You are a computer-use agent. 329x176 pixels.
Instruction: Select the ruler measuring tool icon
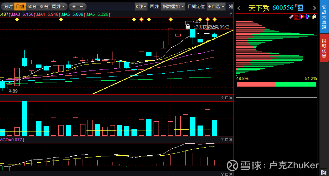pyautogui.click(x=291, y=16)
